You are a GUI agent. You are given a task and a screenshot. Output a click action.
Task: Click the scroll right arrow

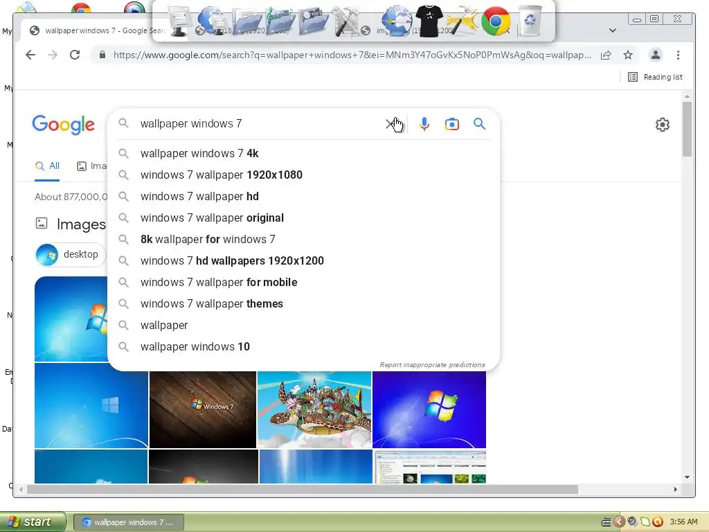(676, 489)
